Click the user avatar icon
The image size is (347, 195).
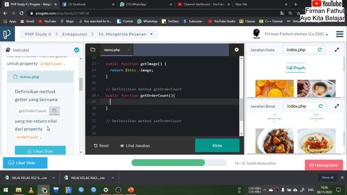(x=256, y=34)
